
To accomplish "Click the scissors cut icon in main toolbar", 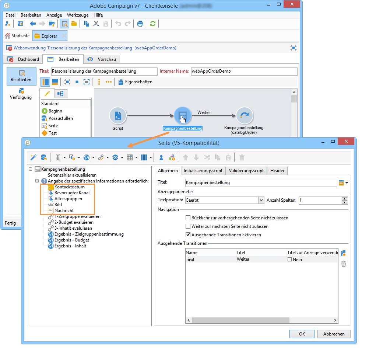I will point(96,24).
